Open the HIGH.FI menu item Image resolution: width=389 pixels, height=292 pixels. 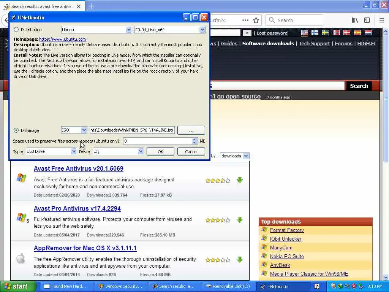[x=366, y=44]
